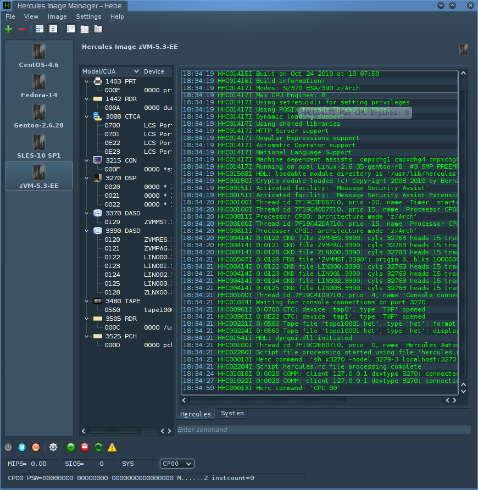Click the 3480 TAPE cassette icon
This screenshot has width=478, height=490.
98,301
